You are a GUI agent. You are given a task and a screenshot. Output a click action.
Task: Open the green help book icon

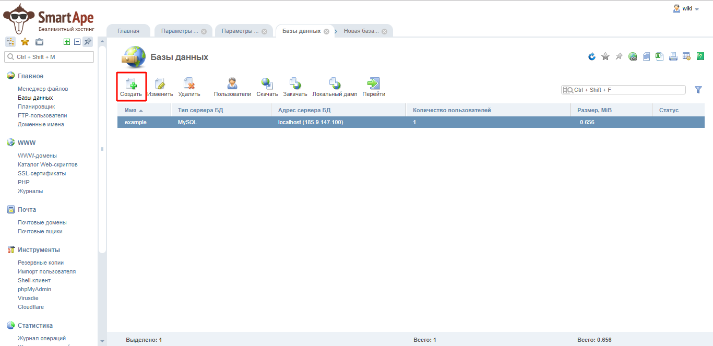pos(700,56)
